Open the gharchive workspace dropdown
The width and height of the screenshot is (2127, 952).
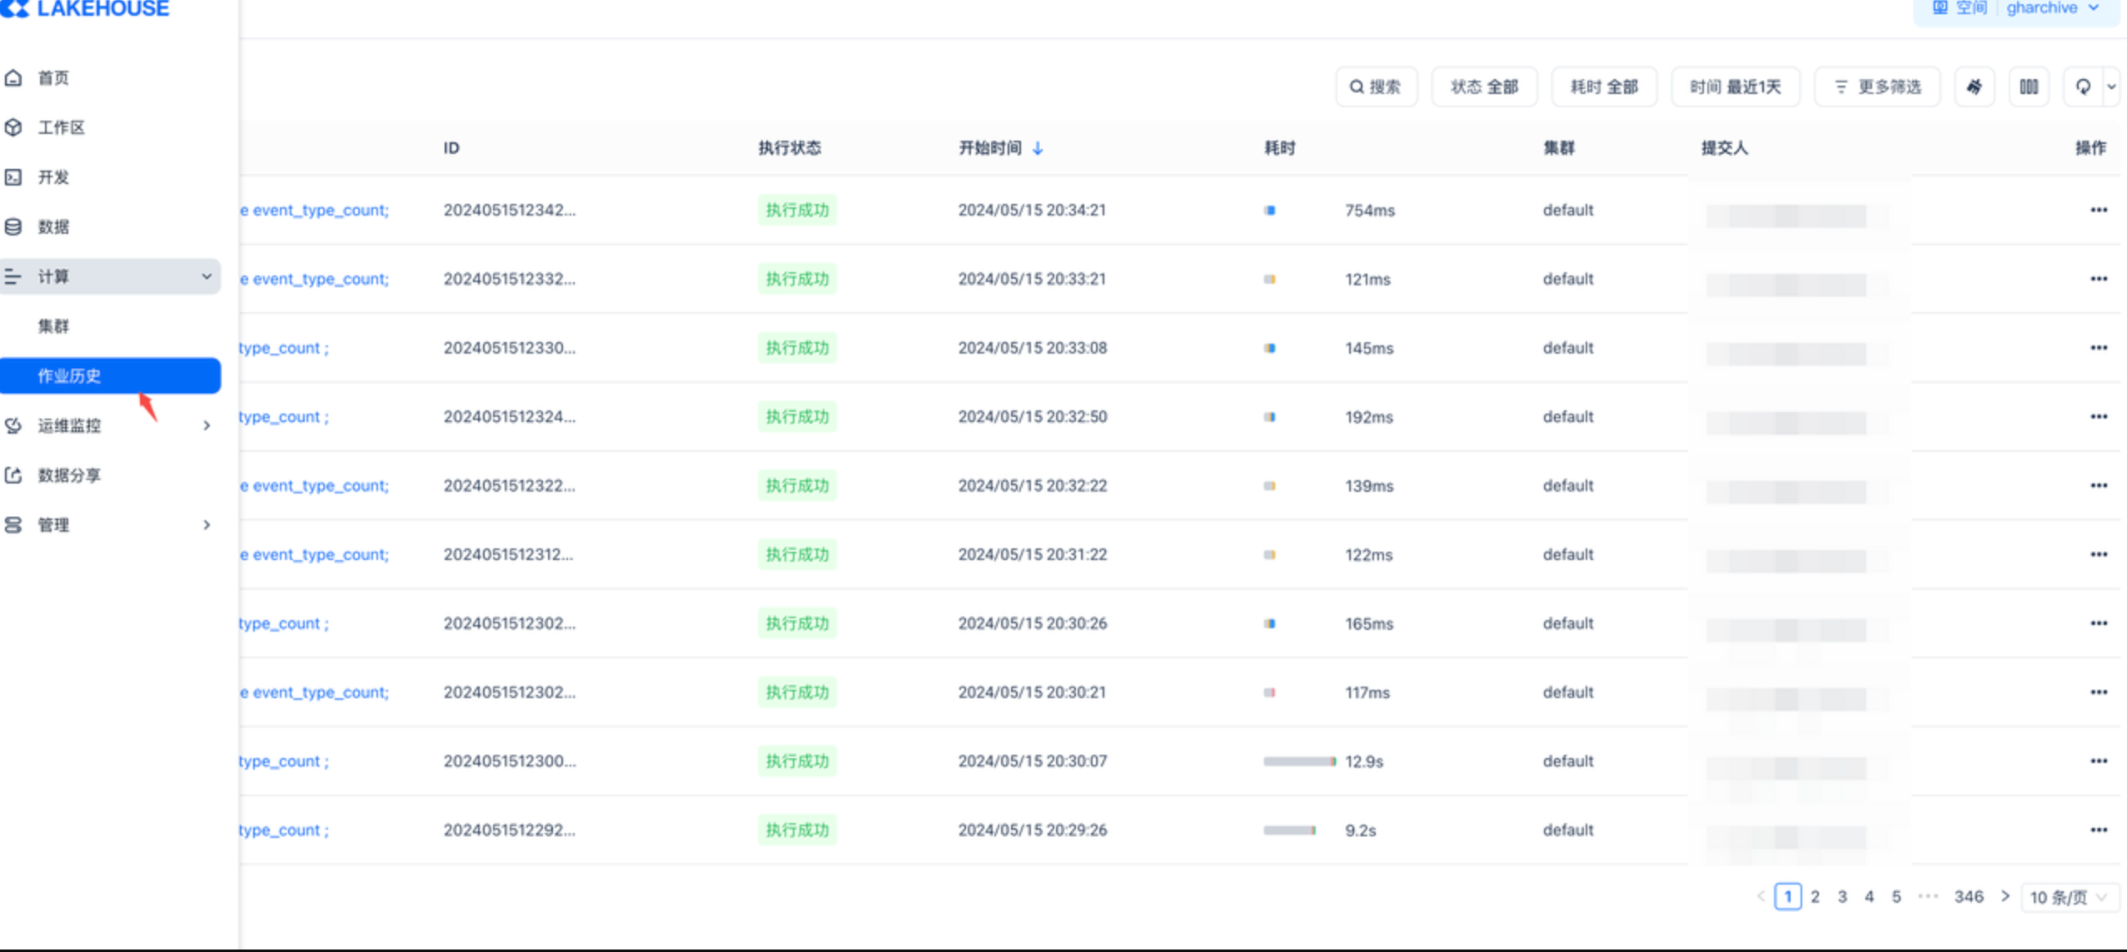tap(2051, 8)
